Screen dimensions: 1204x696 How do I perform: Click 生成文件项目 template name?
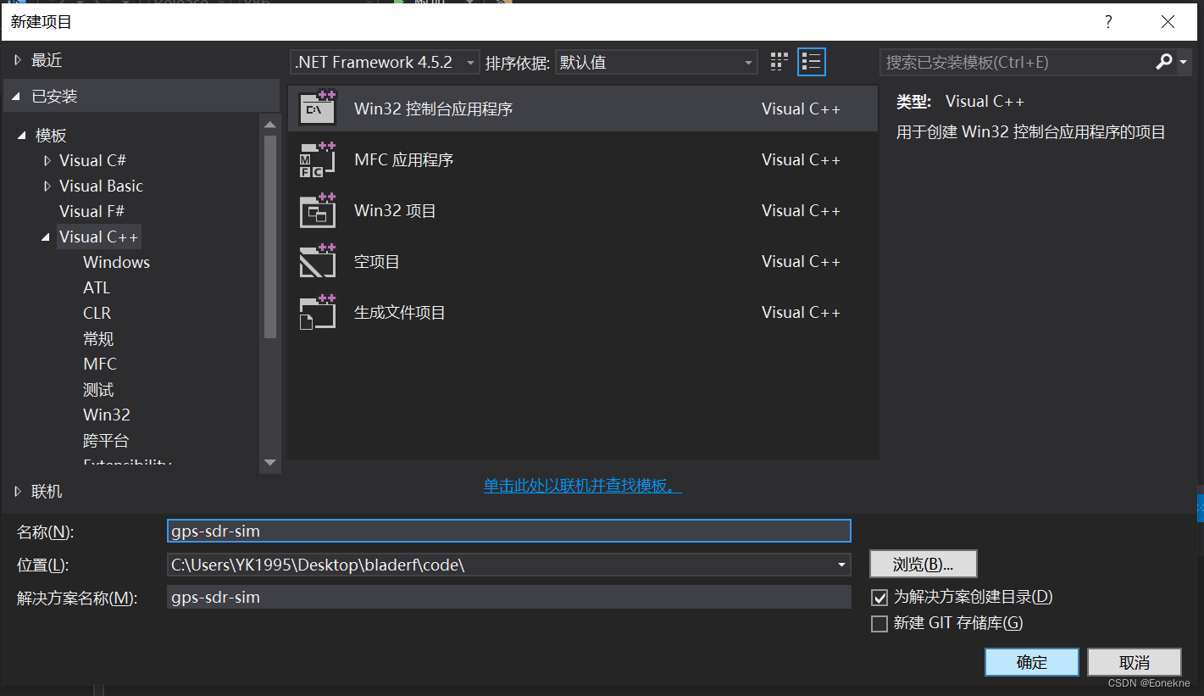pos(400,312)
